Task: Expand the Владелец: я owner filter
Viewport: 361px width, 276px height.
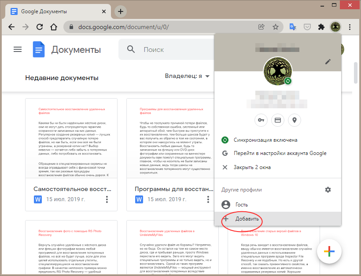Action: pos(187,76)
